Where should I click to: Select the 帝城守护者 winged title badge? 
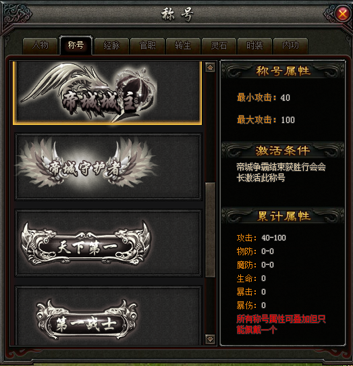pos(108,167)
